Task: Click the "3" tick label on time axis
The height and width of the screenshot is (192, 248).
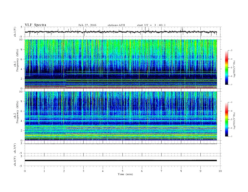Action: coord(83,171)
